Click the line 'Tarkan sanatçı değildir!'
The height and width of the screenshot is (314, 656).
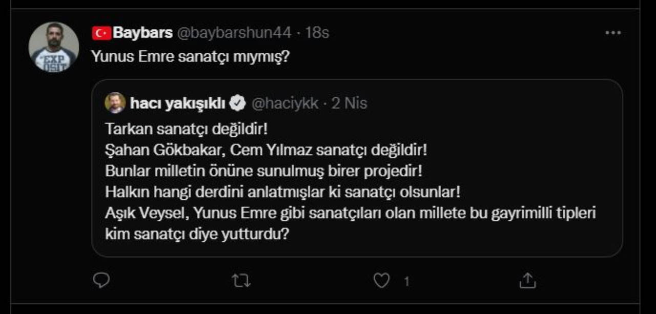pos(187,129)
